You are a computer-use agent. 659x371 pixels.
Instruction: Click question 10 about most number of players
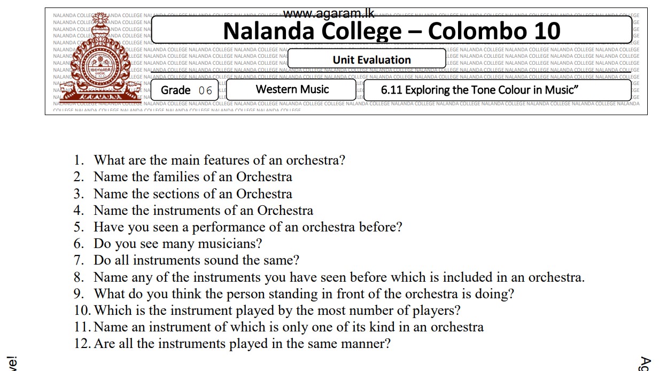[x=276, y=310]
